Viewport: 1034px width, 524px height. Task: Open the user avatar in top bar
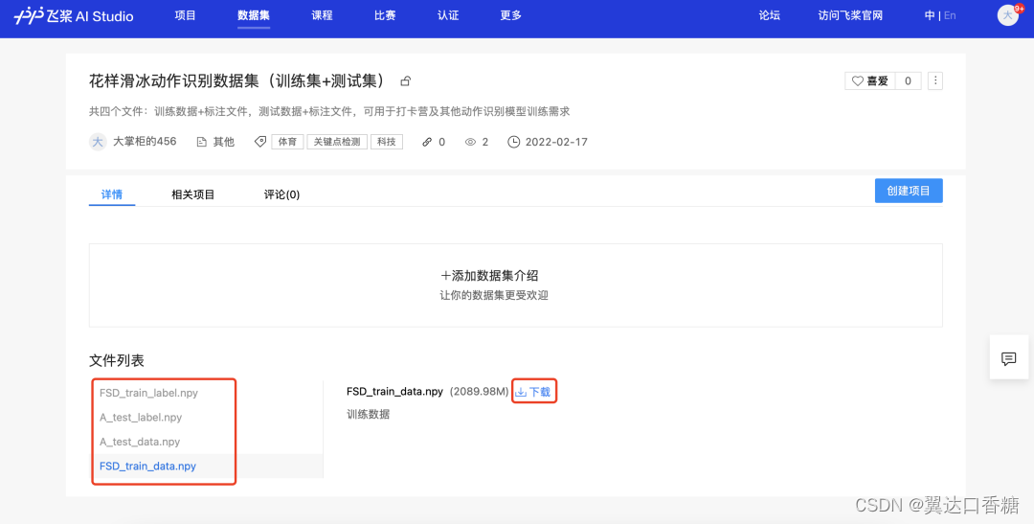pos(1007,15)
